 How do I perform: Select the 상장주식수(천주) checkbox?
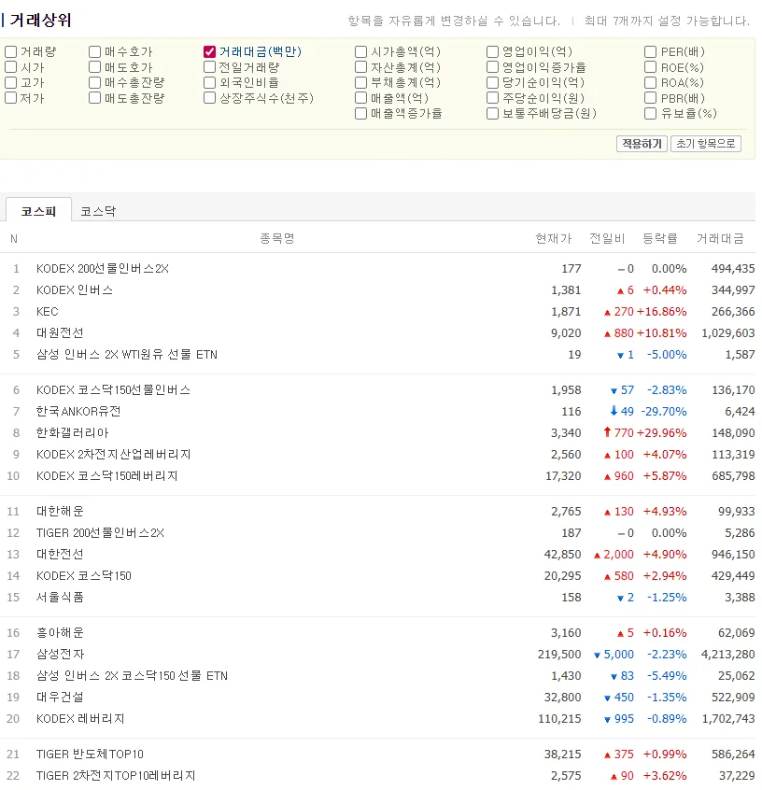point(210,98)
